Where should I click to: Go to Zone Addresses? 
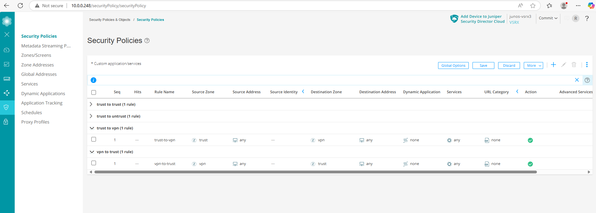38,65
